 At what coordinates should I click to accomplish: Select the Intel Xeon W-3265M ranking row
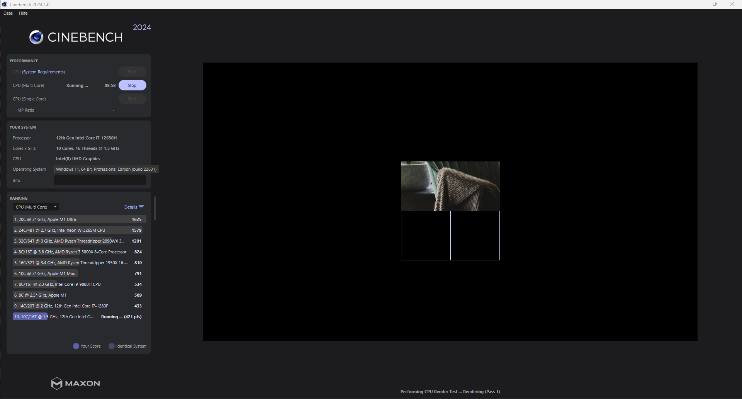[79, 230]
